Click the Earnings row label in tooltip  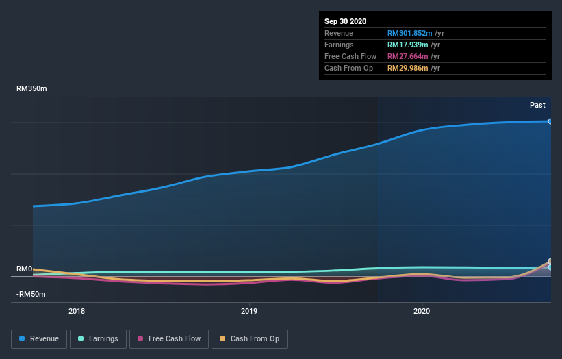[339, 45]
